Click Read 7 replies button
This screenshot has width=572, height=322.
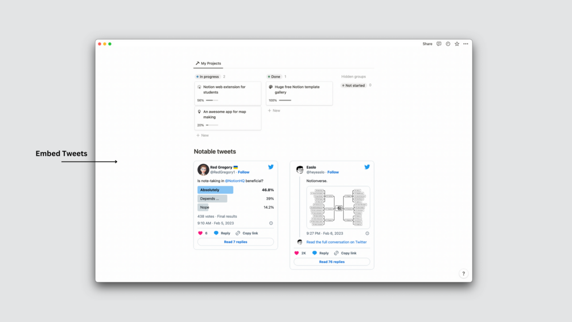coord(236,242)
